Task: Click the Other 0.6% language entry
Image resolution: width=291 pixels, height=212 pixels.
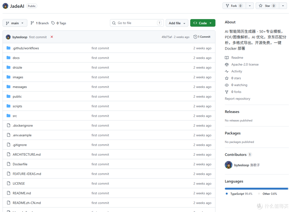Action: pyautogui.click(x=268, y=194)
